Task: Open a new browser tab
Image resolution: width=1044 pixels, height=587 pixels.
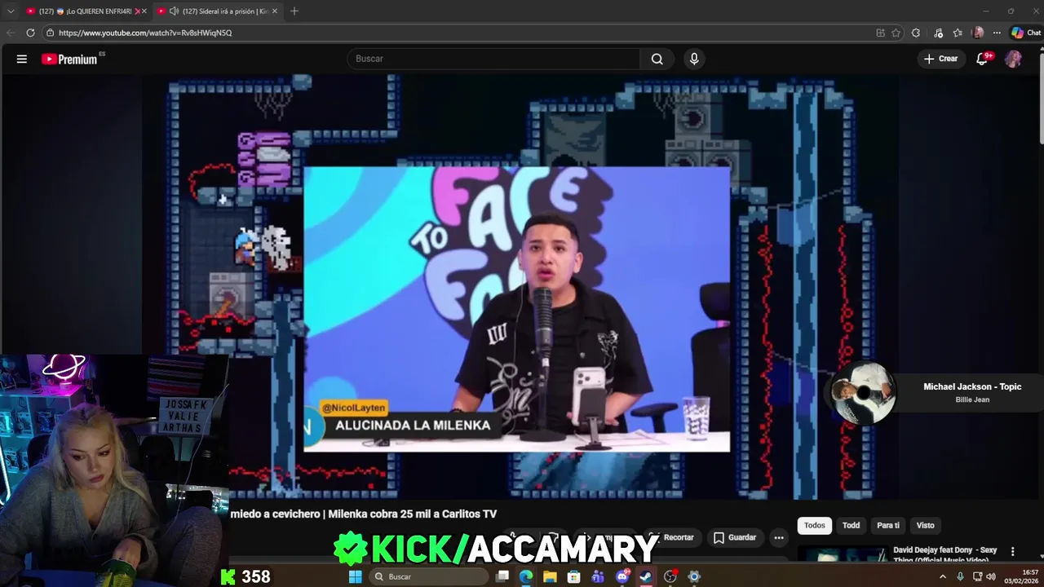Action: point(294,11)
